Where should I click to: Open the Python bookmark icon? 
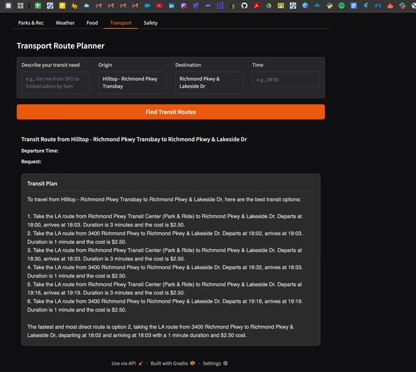click(329, 6)
